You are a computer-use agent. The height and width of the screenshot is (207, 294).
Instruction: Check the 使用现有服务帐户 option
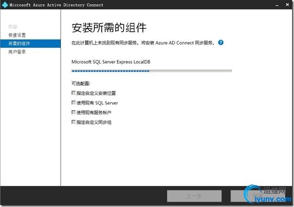pos(73,112)
